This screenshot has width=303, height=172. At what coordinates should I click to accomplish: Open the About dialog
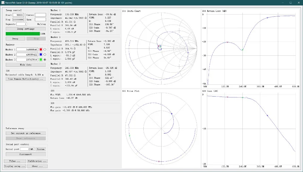click(37, 166)
